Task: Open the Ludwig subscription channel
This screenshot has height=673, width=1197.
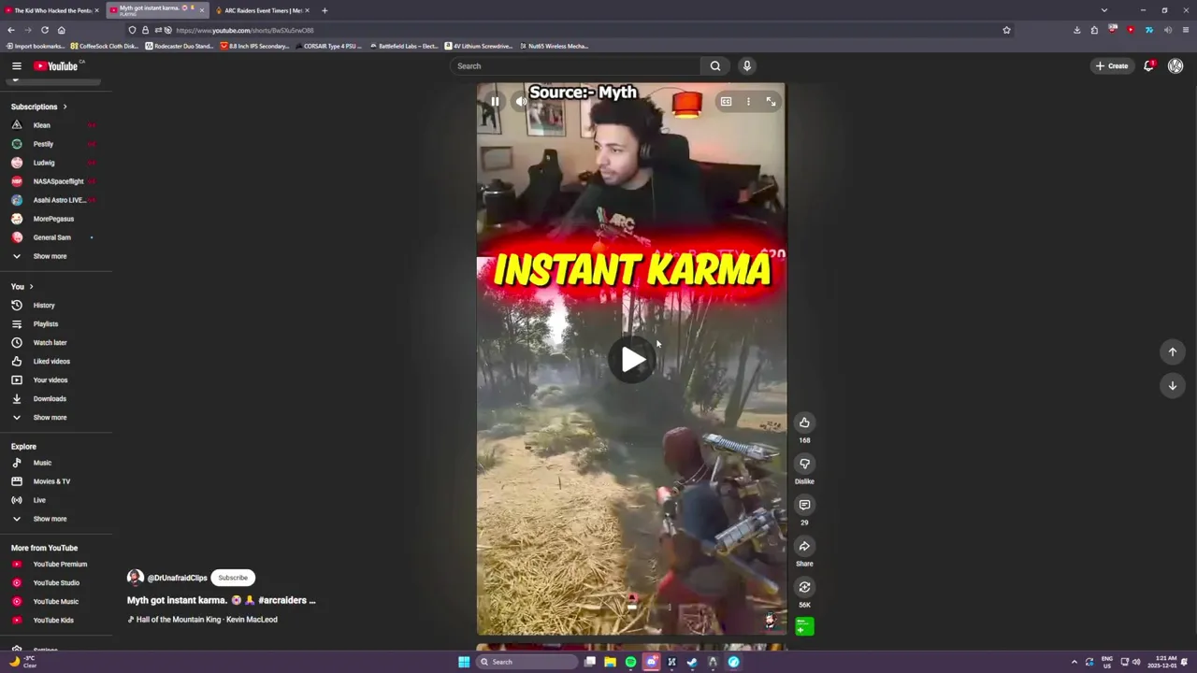Action: coord(44,163)
